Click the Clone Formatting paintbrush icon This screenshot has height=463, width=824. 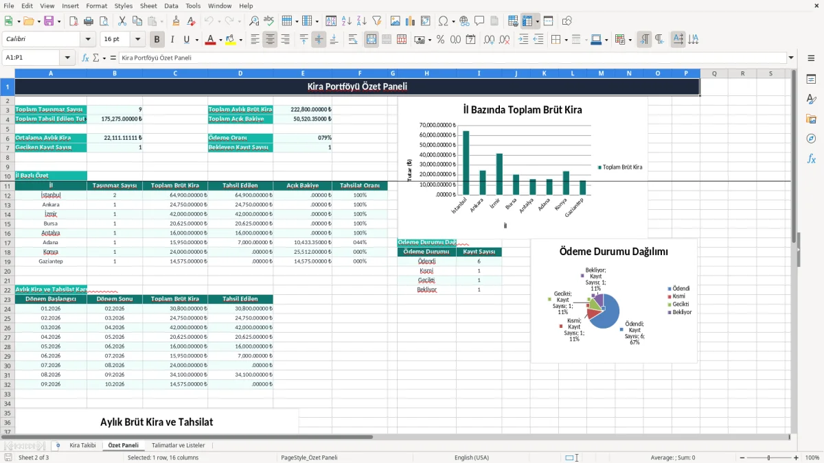point(176,21)
